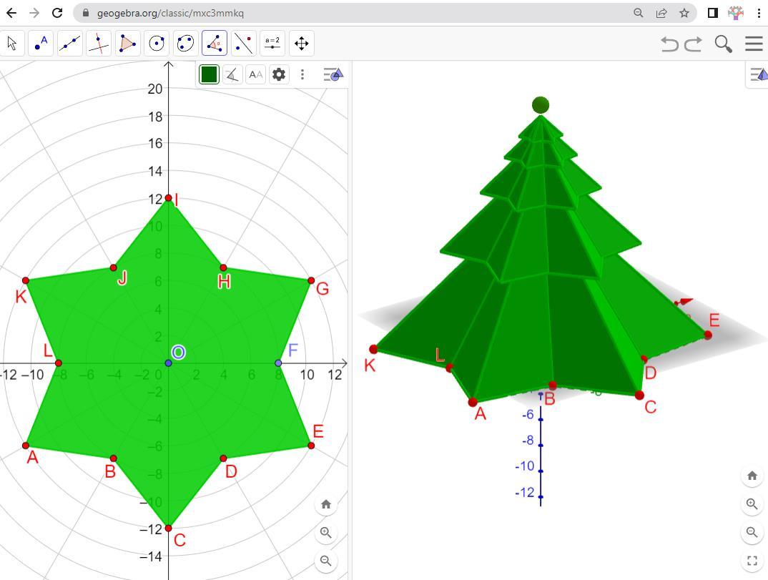Select the Reflect about Line tool
768x580 pixels.
[243, 44]
